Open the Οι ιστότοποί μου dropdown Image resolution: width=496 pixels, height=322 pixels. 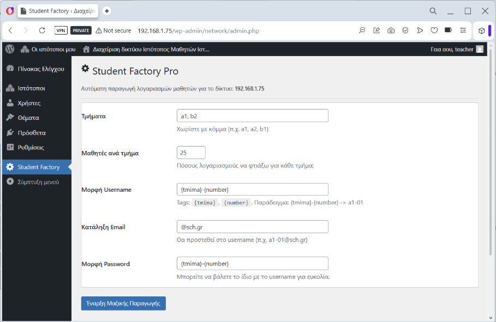coord(48,49)
